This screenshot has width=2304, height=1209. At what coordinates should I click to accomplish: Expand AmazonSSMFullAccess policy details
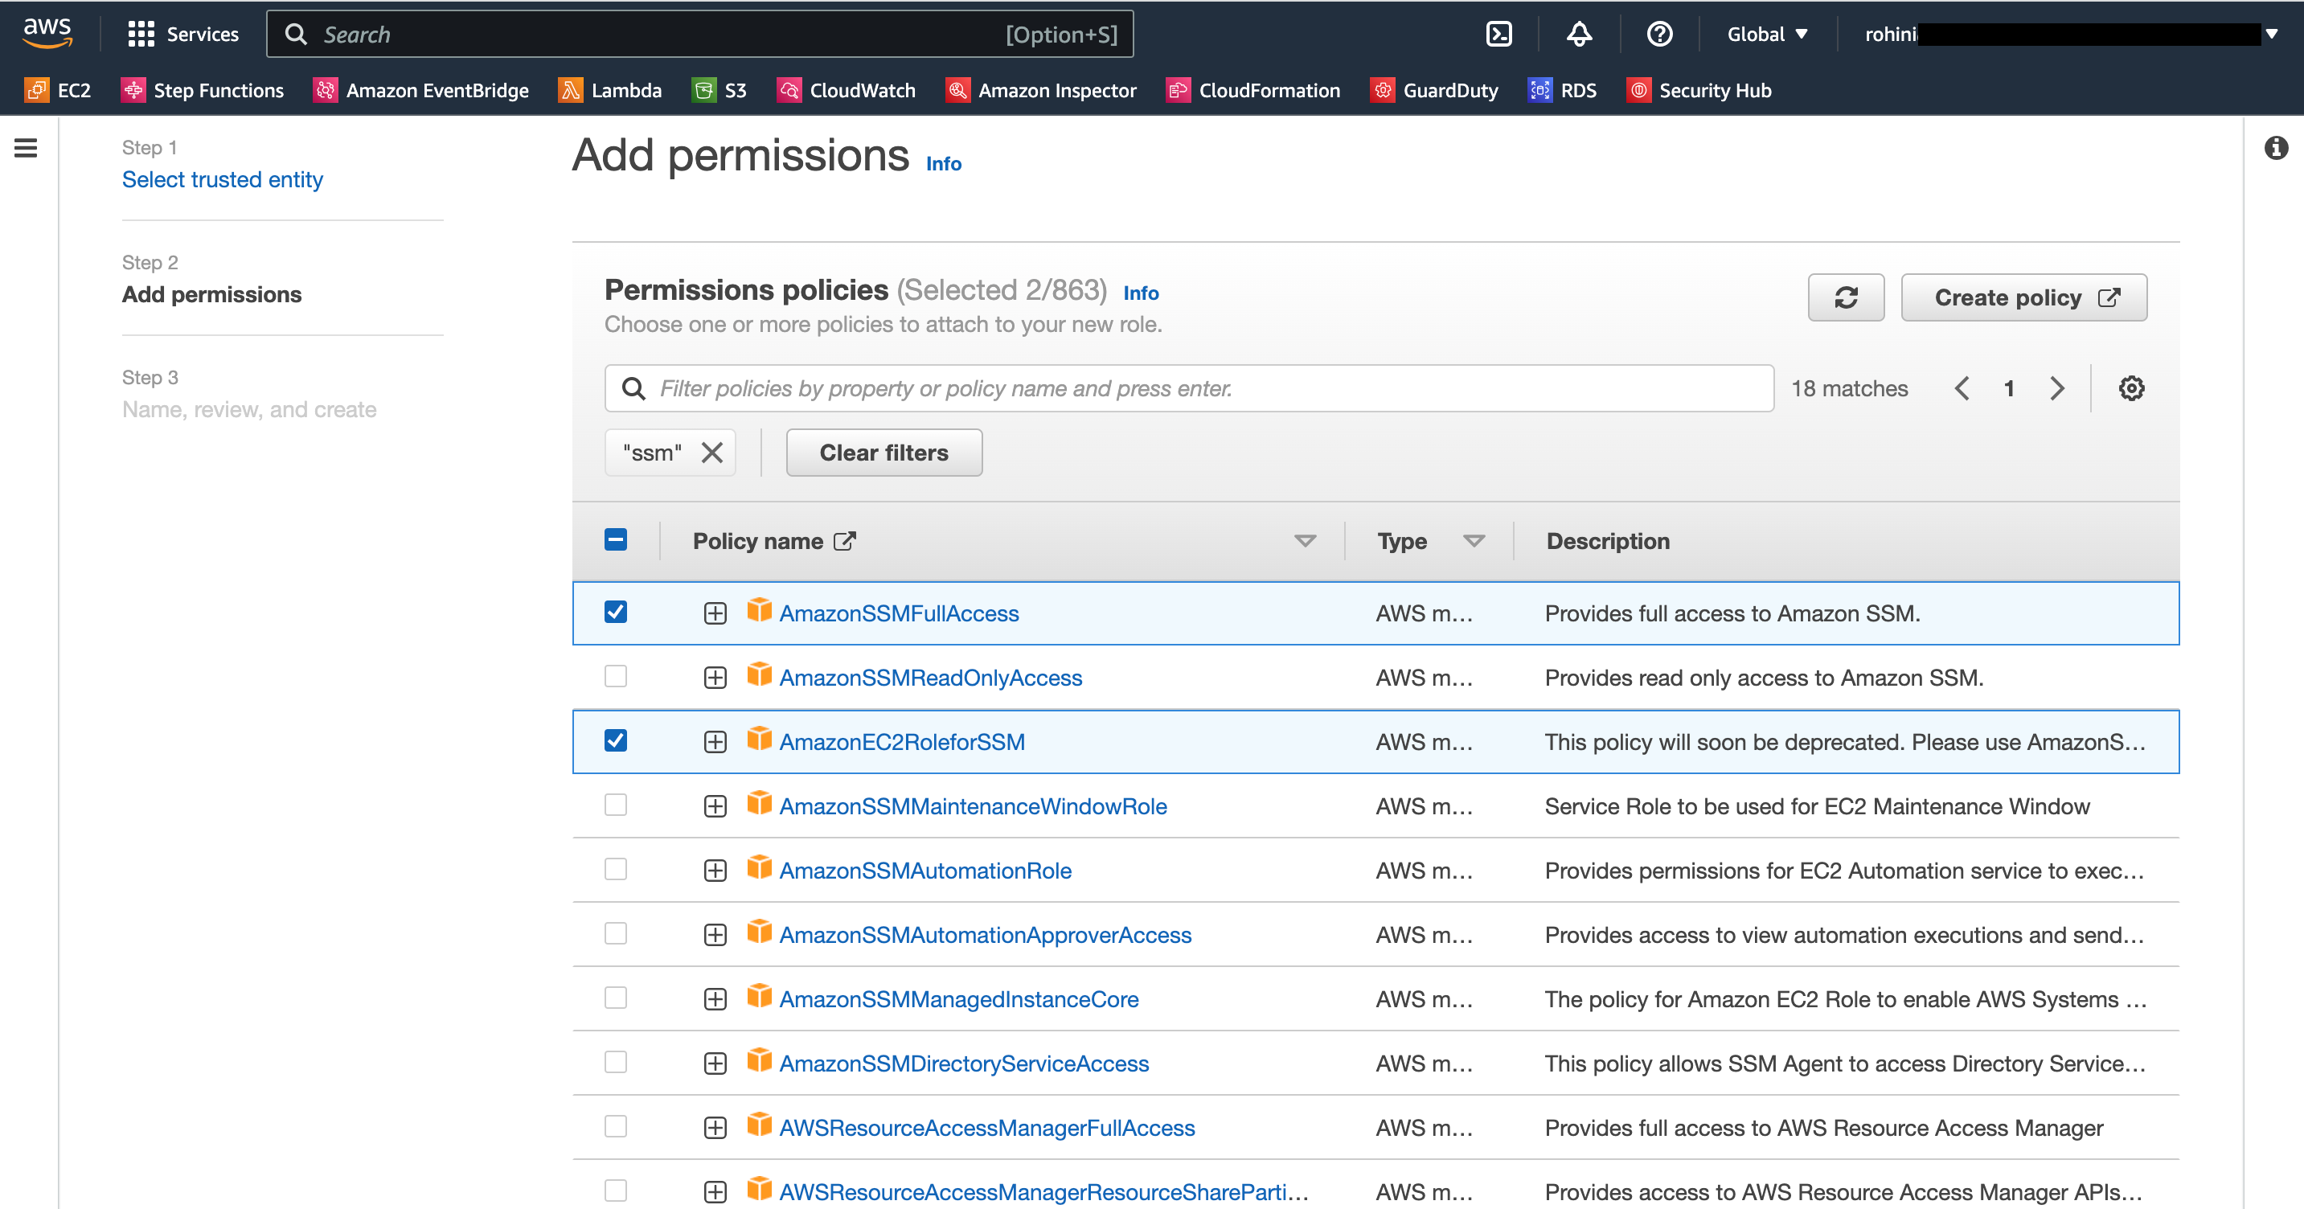tap(713, 612)
